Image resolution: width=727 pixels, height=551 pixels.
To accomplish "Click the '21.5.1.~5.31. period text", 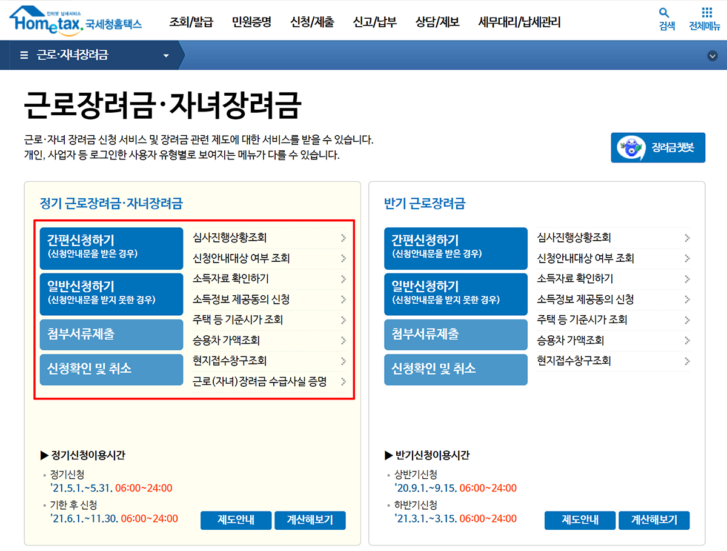I will [82, 488].
